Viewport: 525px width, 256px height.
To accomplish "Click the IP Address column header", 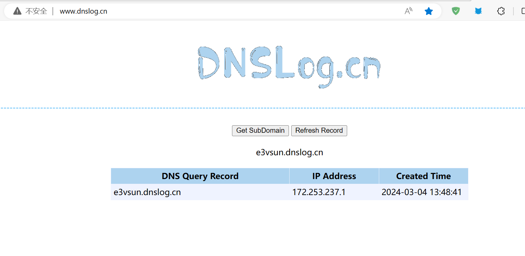I will click(x=334, y=176).
